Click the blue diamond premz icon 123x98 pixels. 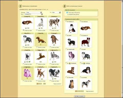[67, 13]
